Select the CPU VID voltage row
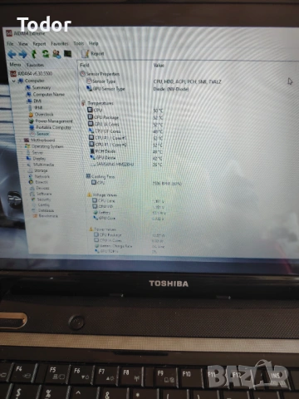299x399 pixels. coord(103,206)
